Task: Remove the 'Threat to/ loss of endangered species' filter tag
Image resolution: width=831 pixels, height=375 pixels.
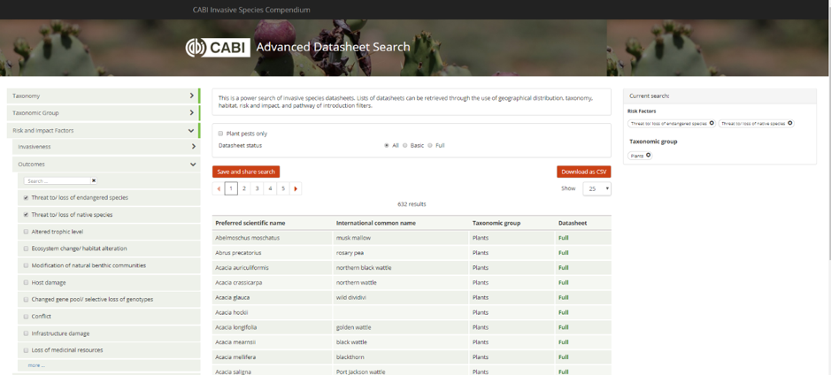Action: 712,123
